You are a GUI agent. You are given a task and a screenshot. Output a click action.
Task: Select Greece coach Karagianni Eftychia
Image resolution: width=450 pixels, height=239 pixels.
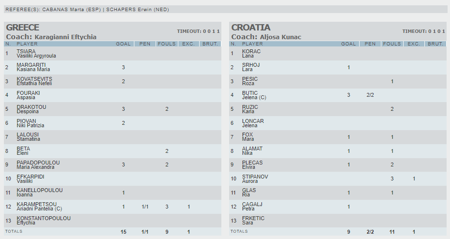pos(51,37)
